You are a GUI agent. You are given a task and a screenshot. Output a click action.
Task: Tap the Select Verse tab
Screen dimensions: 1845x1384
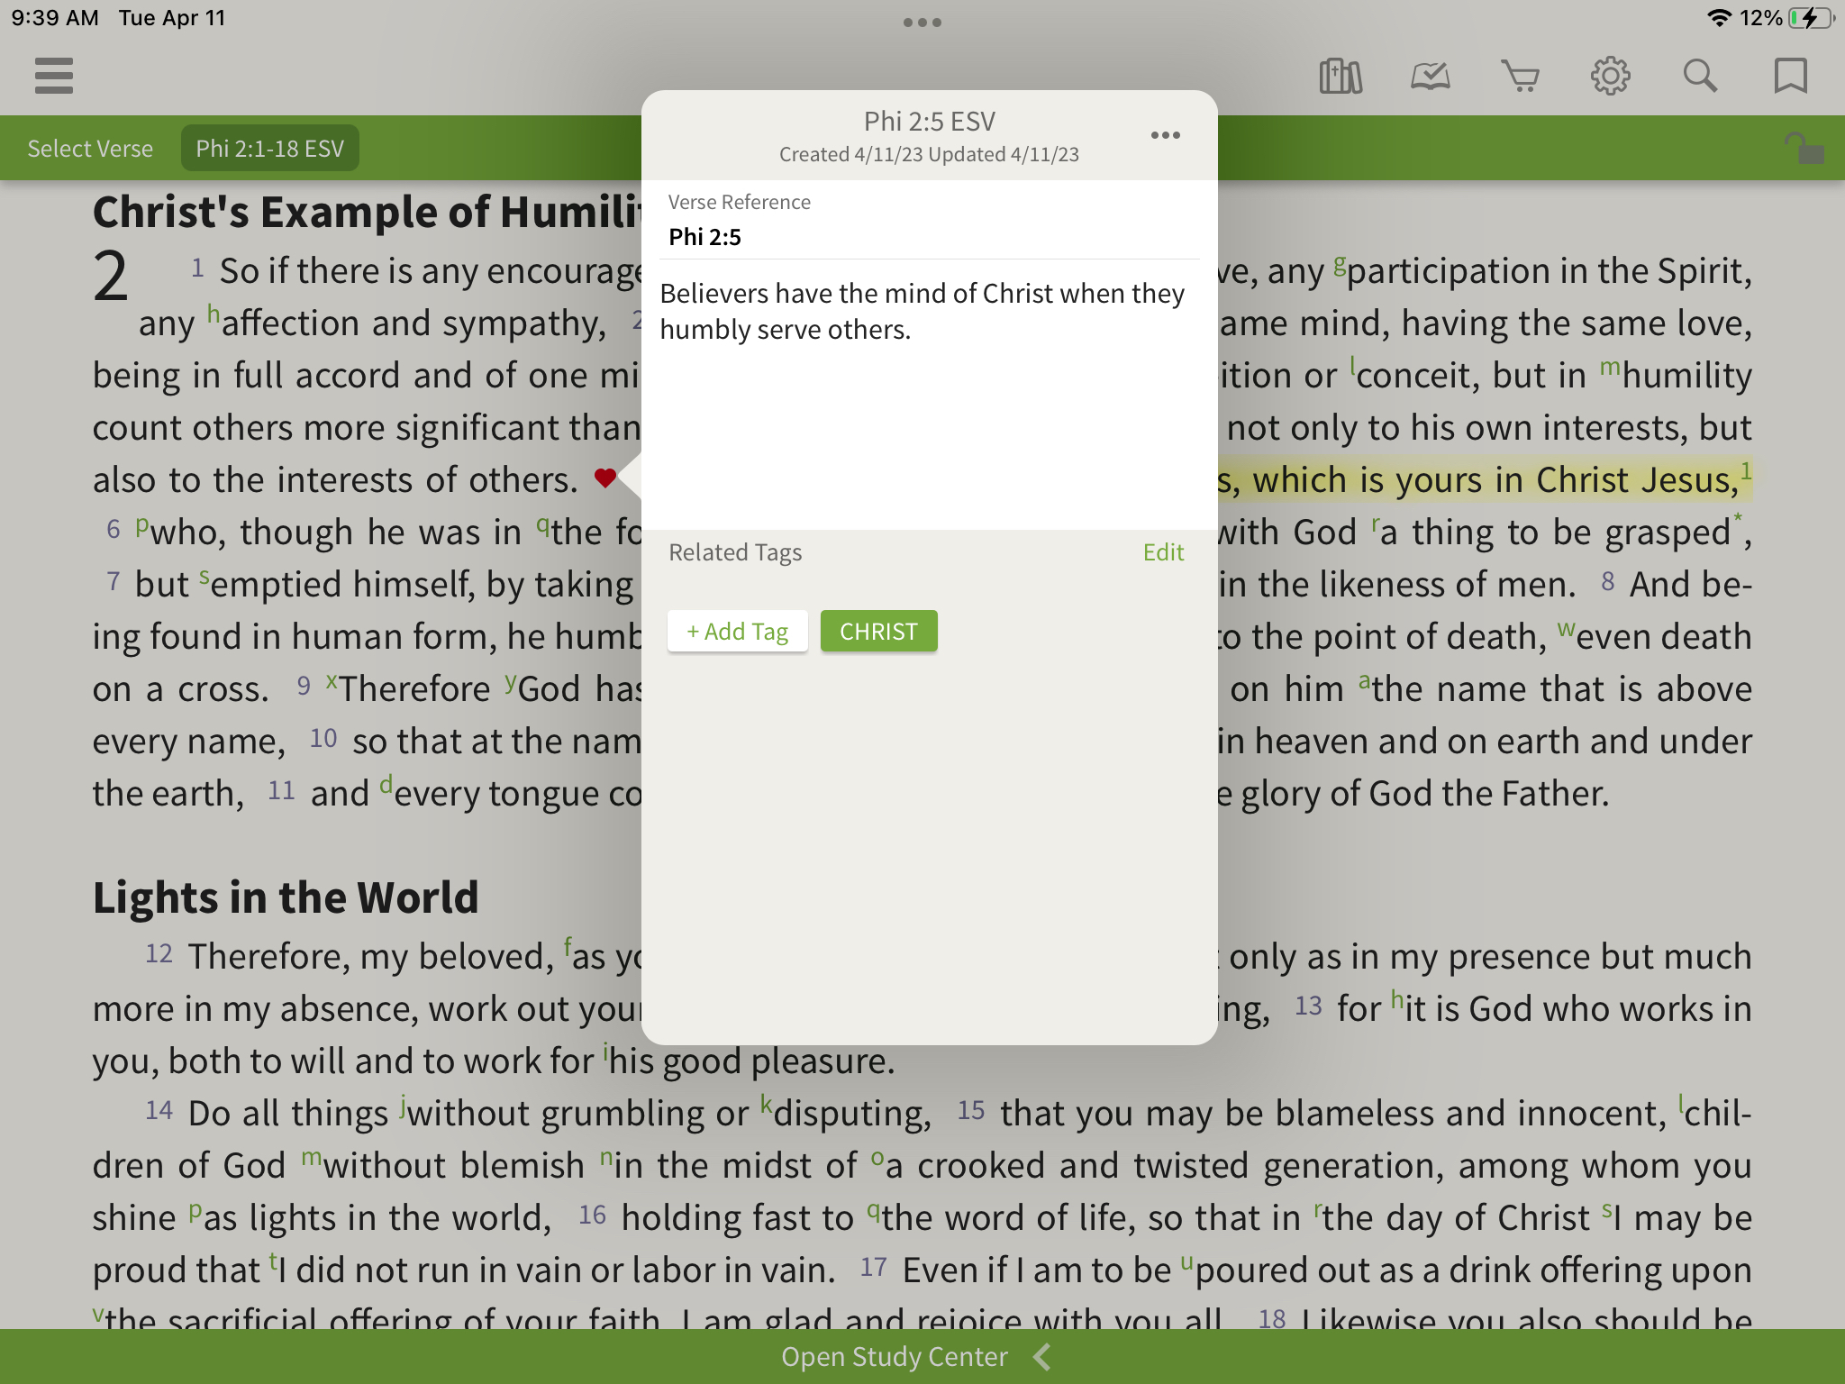90,149
